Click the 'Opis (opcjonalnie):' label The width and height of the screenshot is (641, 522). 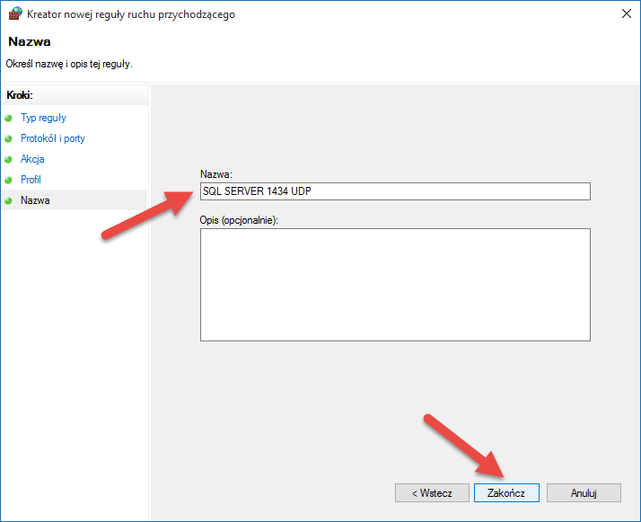coord(239,220)
